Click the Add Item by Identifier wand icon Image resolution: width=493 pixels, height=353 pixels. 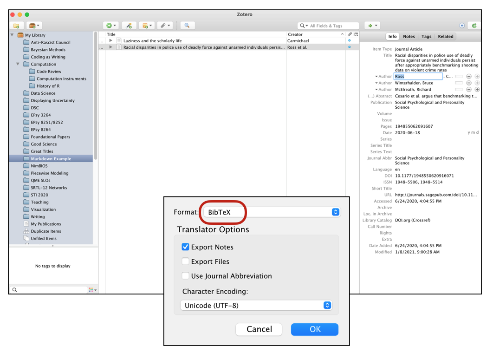click(129, 26)
